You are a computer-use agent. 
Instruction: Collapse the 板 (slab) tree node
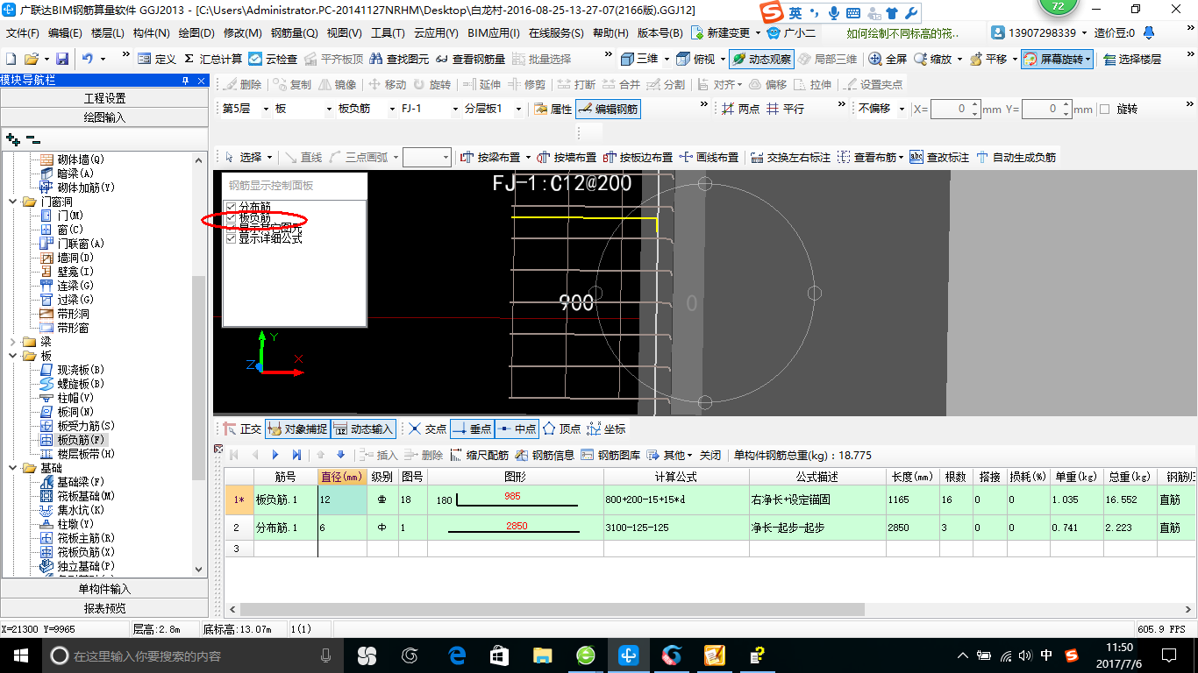point(13,356)
